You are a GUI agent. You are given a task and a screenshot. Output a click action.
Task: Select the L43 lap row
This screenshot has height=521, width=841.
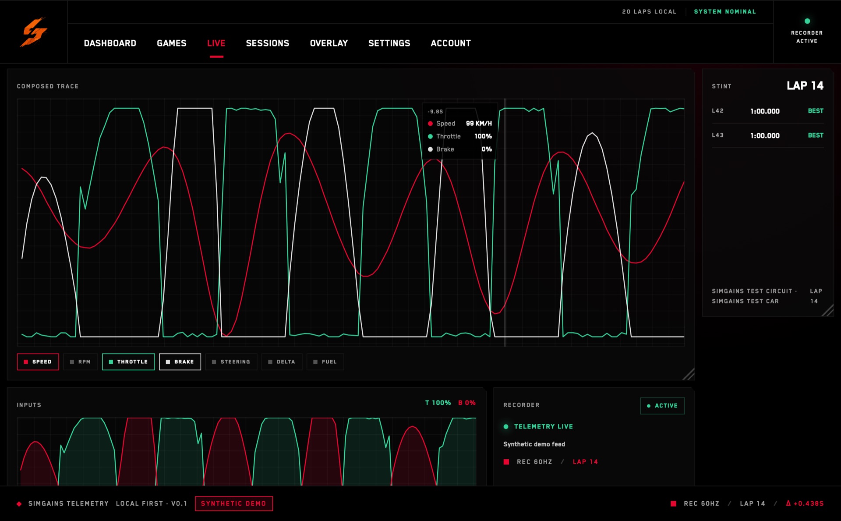tap(767, 135)
